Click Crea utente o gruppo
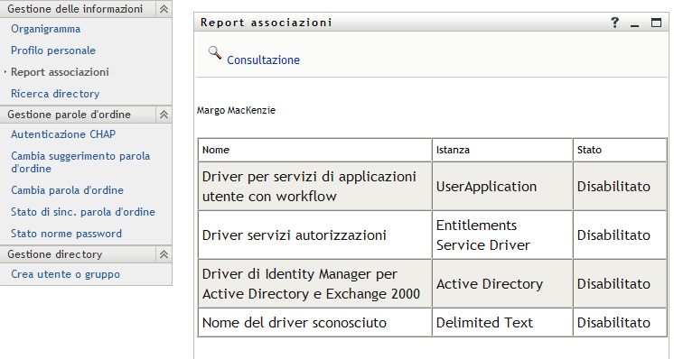The width and height of the screenshot is (674, 359). coord(65,274)
